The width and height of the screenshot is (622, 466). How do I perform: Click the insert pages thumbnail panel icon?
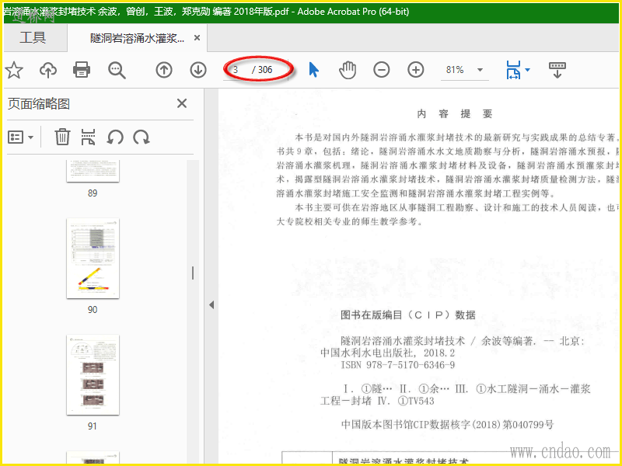[x=88, y=137]
